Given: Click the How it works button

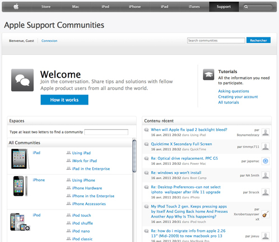Looking at the screenshot, I should tap(64, 100).
